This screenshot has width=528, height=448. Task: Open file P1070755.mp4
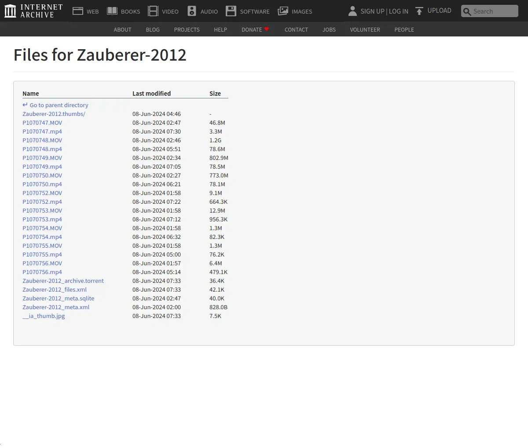click(42, 254)
